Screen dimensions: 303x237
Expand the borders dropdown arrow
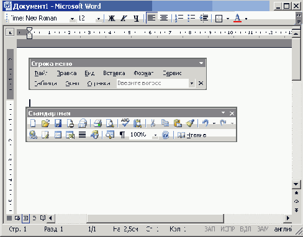click(228, 19)
